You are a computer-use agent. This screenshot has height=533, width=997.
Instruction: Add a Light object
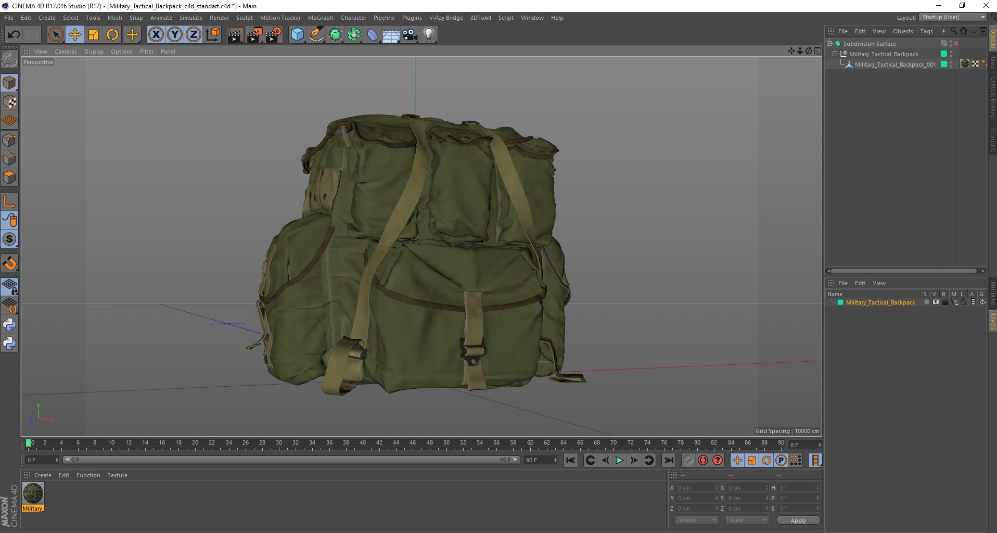429,35
